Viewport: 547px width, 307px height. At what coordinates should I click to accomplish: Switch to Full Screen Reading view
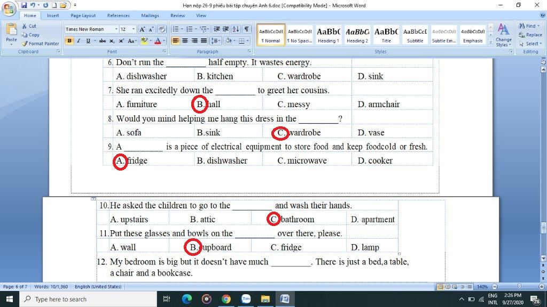pyautogui.click(x=448, y=287)
